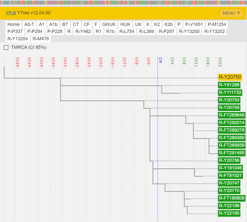247x222 pixels.
Task: Click the R-FT291495 subclade label
Action: click(232, 153)
